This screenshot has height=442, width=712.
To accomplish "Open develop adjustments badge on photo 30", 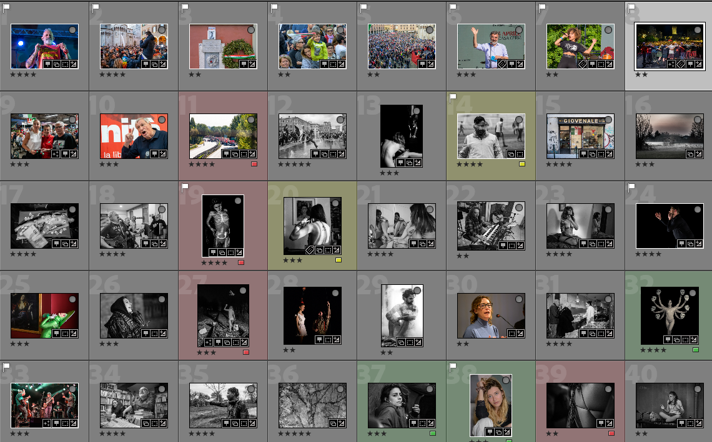I will click(520, 333).
